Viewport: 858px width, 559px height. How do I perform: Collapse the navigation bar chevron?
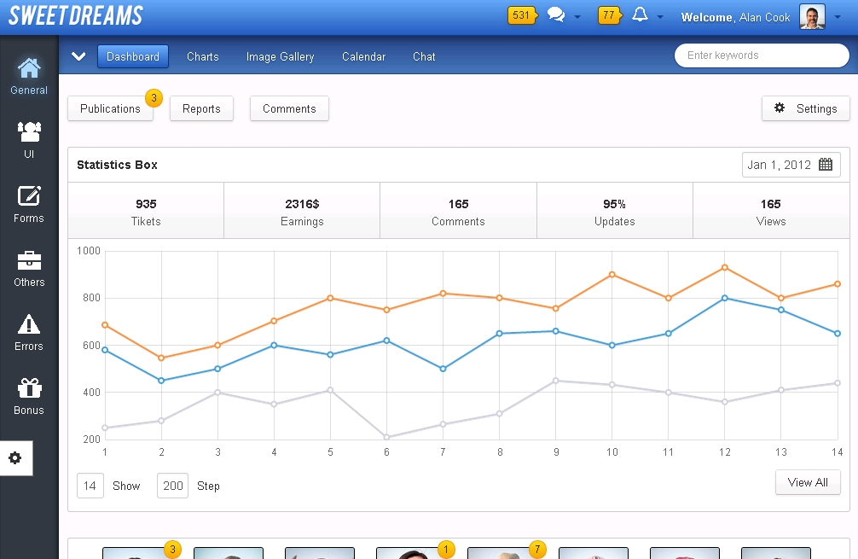(79, 56)
